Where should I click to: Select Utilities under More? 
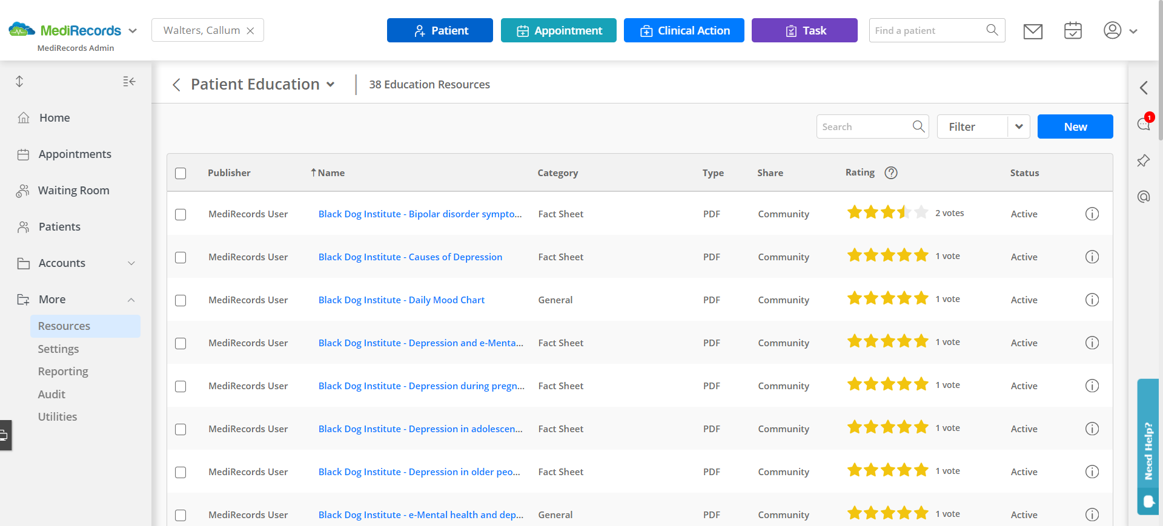tap(58, 416)
